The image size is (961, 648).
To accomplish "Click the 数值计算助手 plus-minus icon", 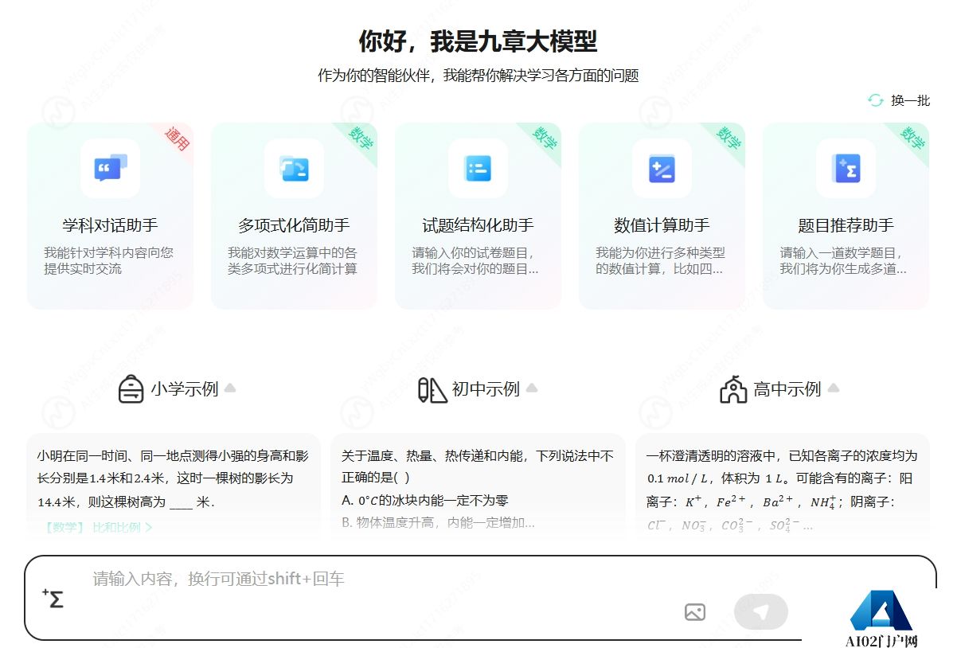I will pos(662,168).
